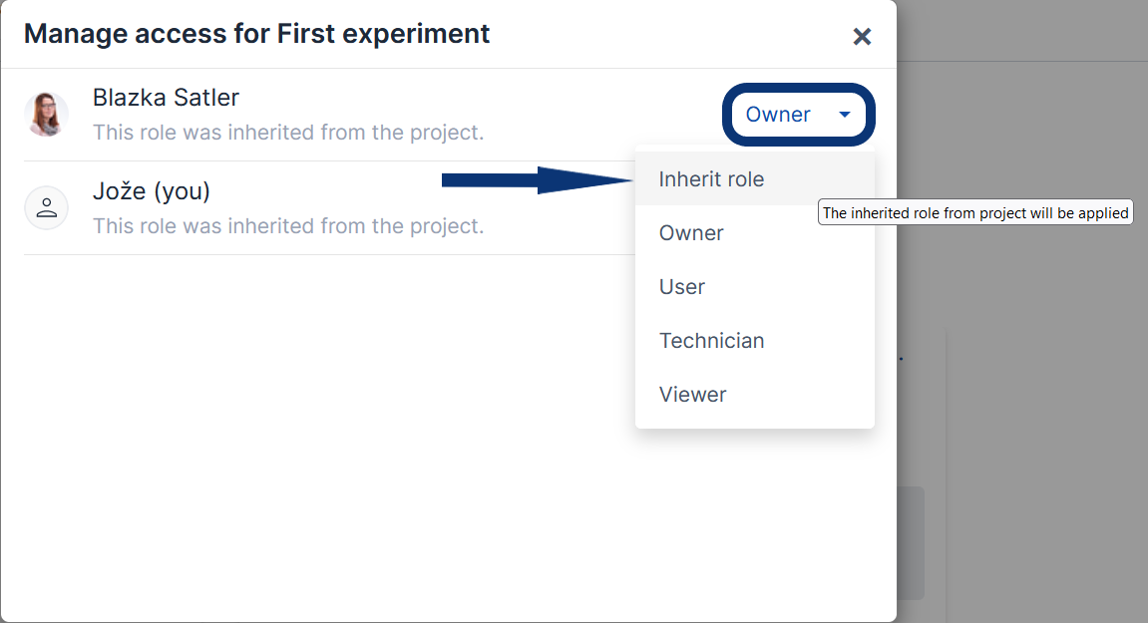Screen dimensions: 1148x623
Task: Click inherited role note under Jože
Action: (x=287, y=226)
